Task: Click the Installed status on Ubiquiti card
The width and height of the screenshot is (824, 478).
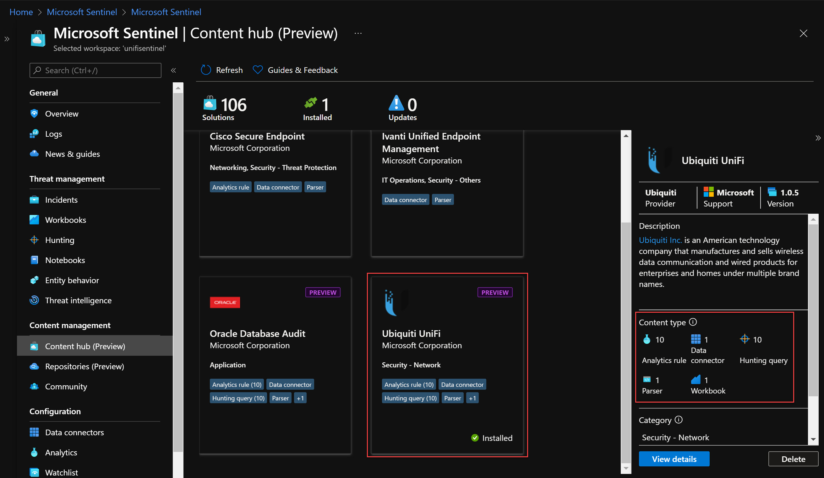Action: [491, 438]
